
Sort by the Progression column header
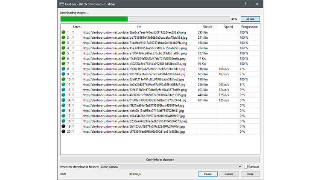pyautogui.click(x=249, y=27)
